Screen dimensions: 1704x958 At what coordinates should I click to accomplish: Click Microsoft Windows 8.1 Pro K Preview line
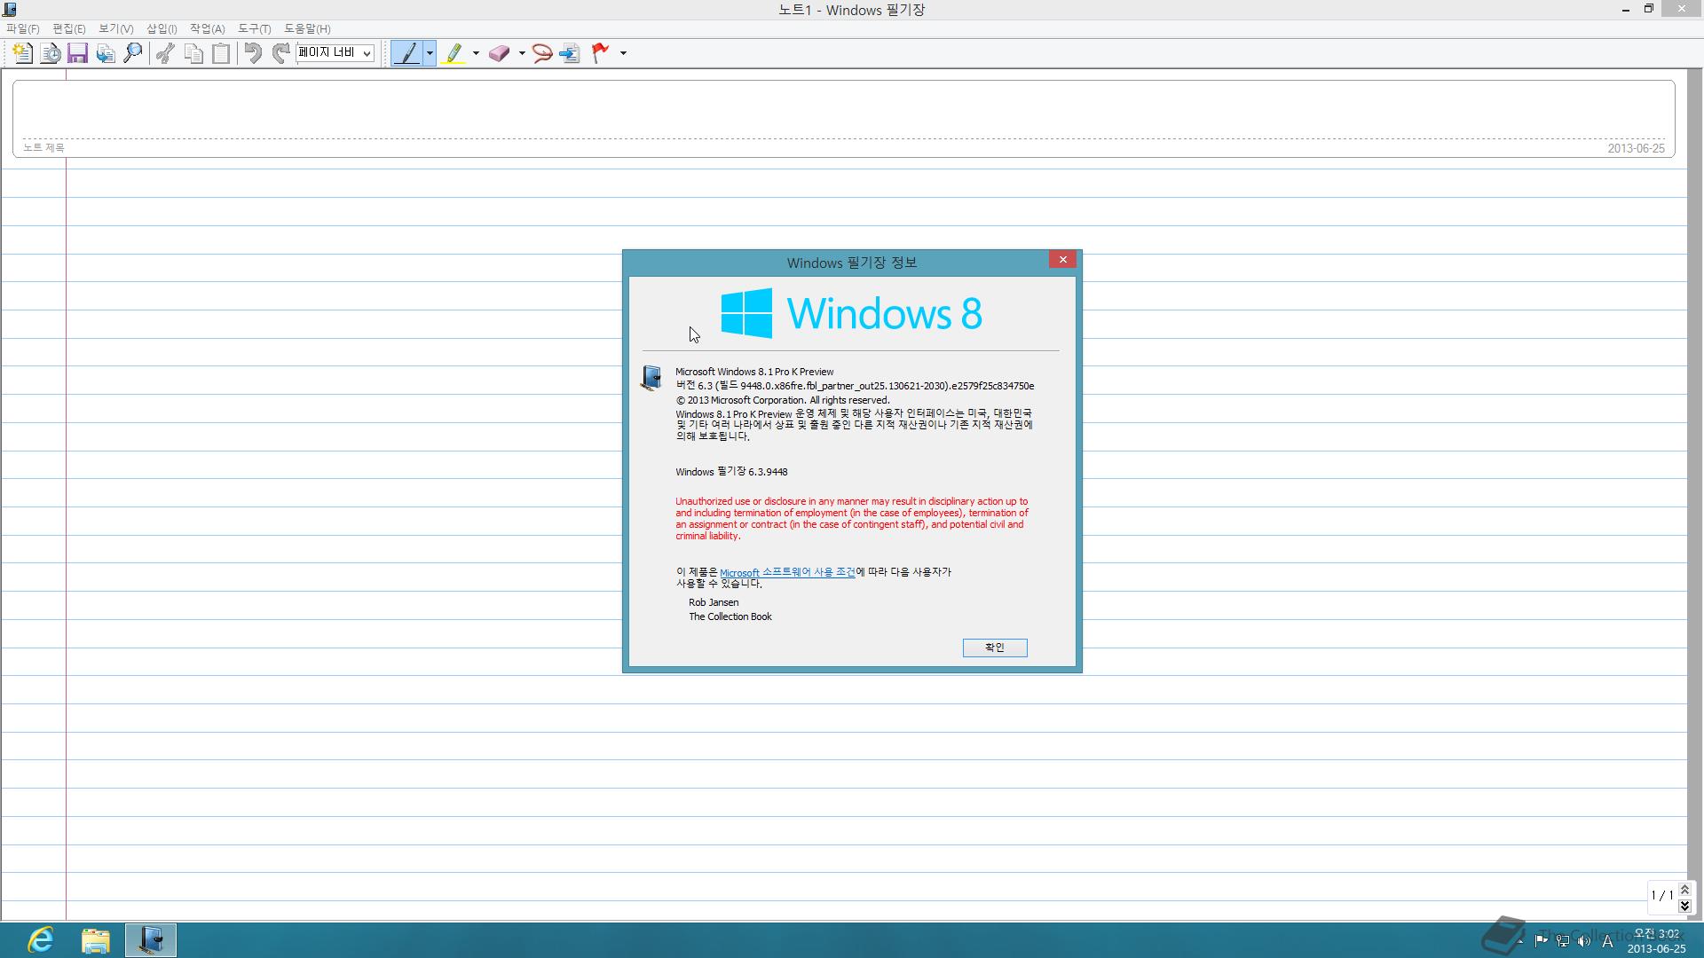tap(754, 372)
